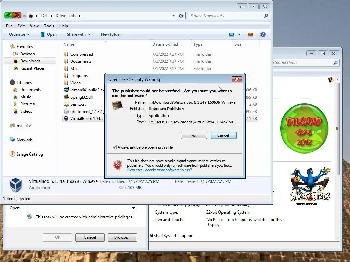Open the recent pages dropdown beside Forward
Image resolution: width=350 pixels, height=262 pixels.
coord(24,16)
